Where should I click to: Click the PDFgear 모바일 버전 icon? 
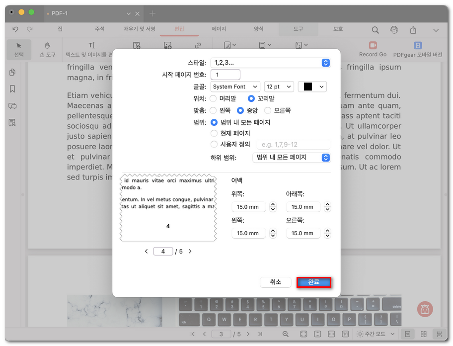pyautogui.click(x=417, y=46)
